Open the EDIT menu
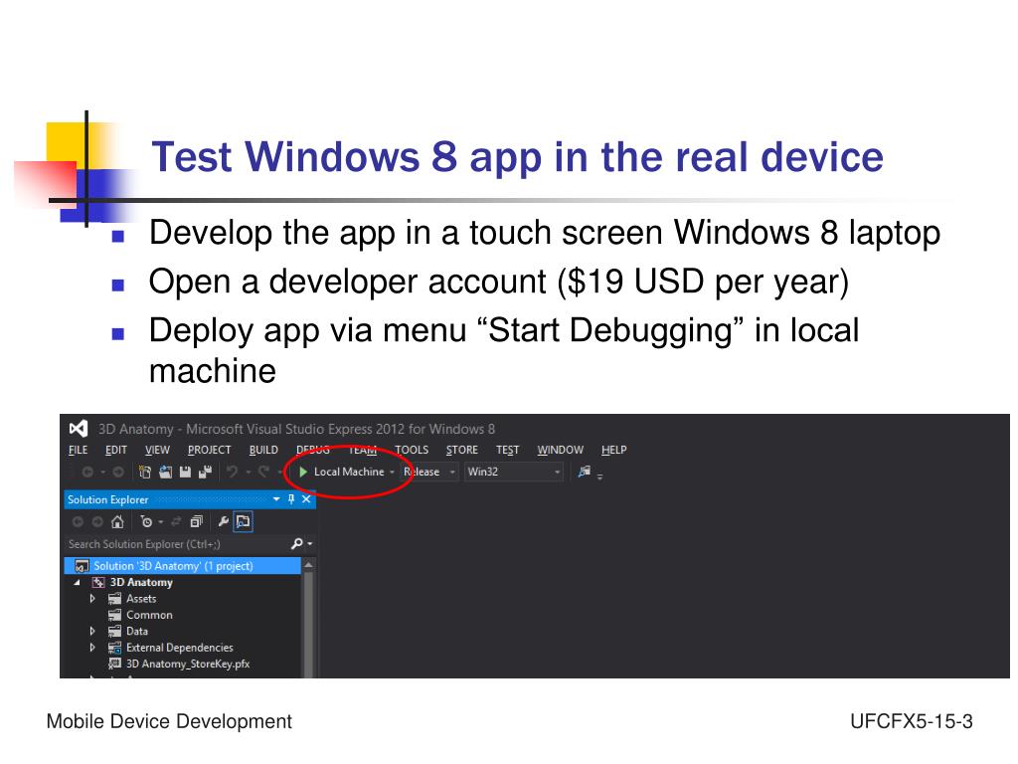This screenshot has height=764, width=1018. (116, 450)
